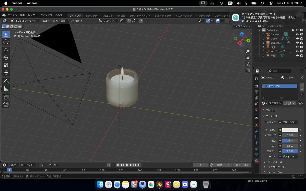Expand the プレビュー panel

pyautogui.click(x=282, y=110)
